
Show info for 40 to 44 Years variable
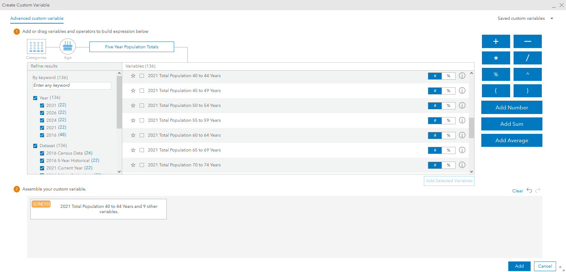[462, 76]
